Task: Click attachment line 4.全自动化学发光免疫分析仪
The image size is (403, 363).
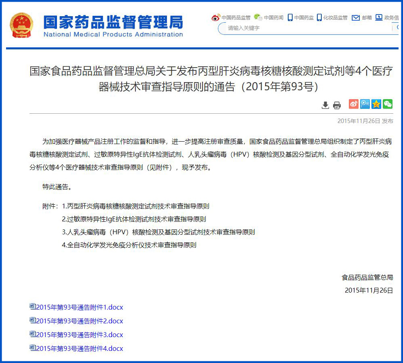Action: coord(129,245)
